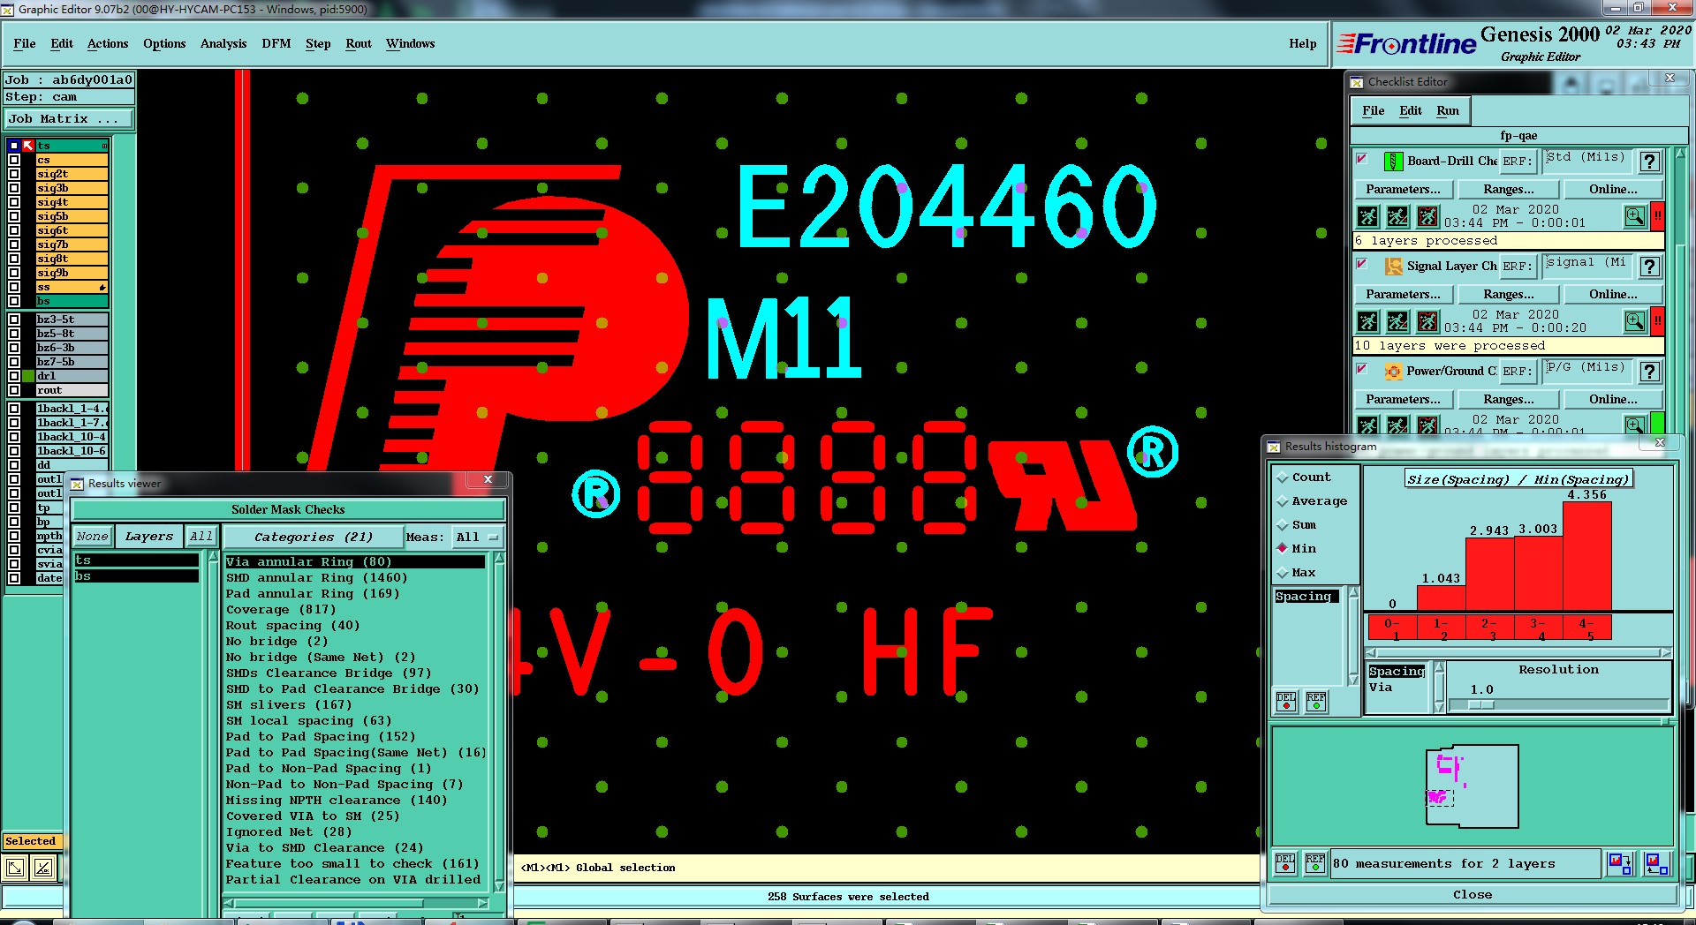Open the Actions menu

click(x=108, y=43)
